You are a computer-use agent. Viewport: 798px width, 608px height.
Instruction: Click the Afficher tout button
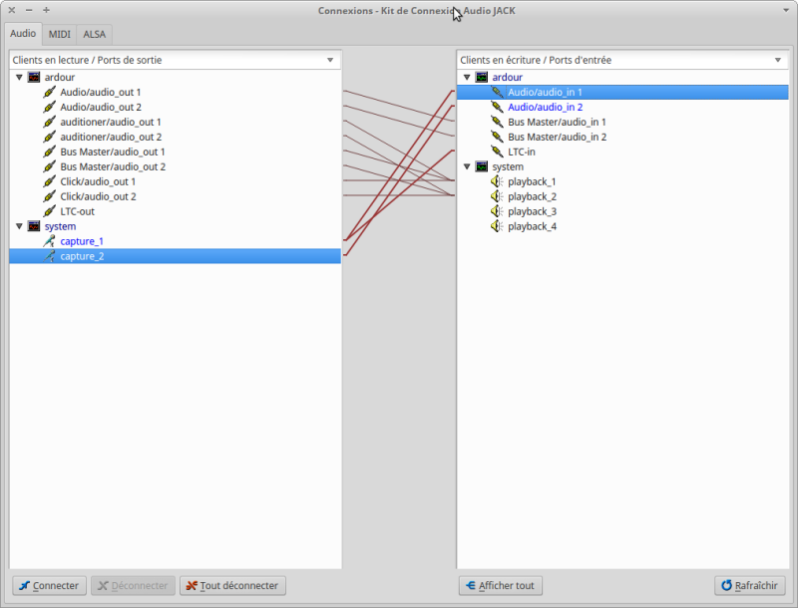click(501, 586)
